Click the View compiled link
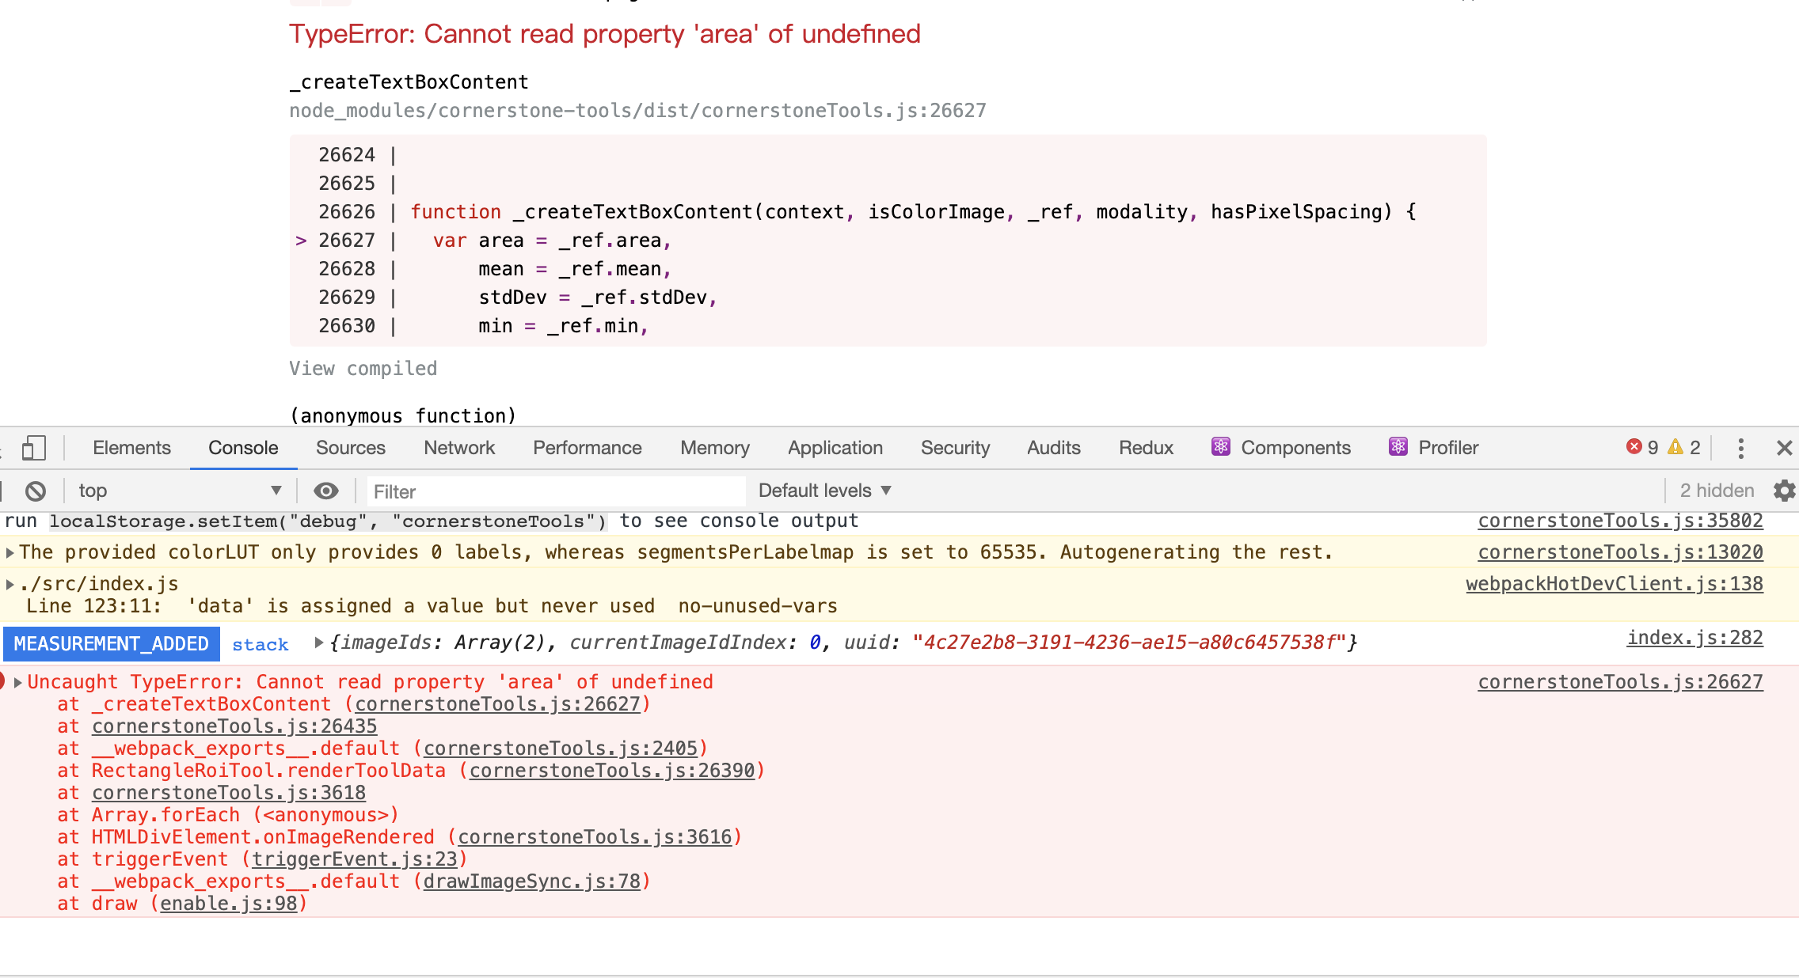 pyautogui.click(x=363, y=368)
